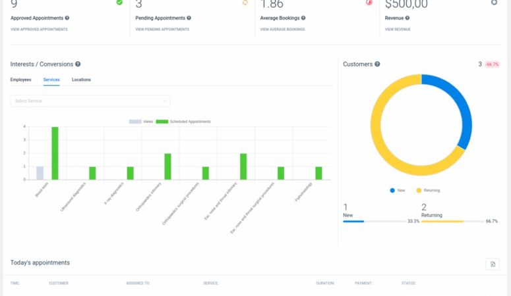
Task: Click the Pathohistology green bar
Action: click(318, 173)
